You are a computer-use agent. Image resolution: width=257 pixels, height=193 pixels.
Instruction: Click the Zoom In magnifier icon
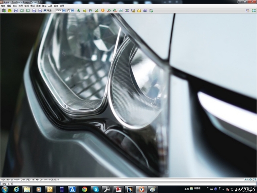pos(34,10)
